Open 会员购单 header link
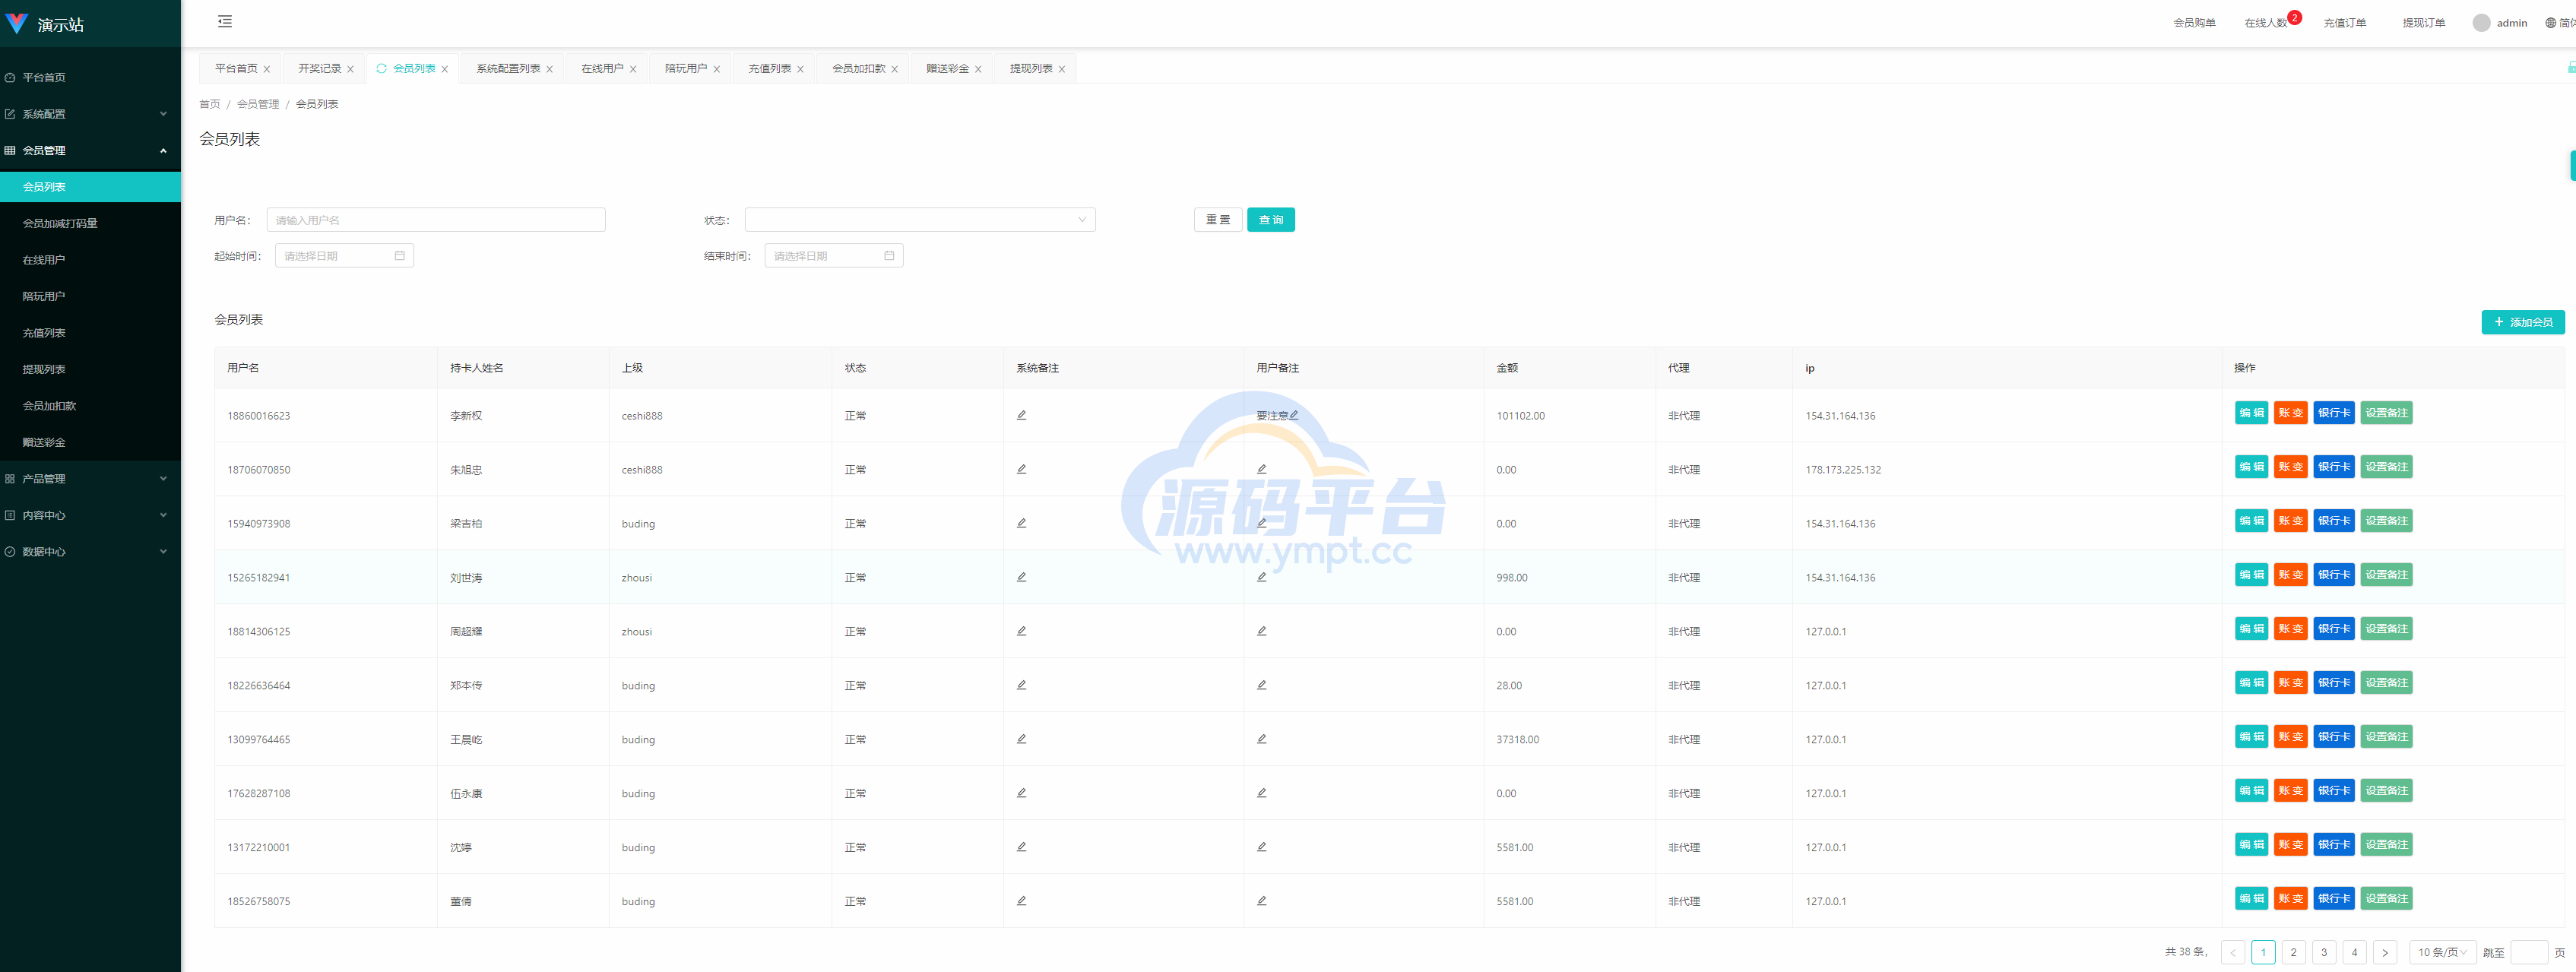Viewport: 2576px width, 972px height. tap(2194, 23)
